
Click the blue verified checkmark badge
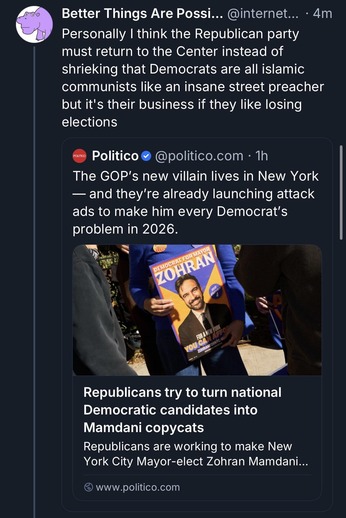pos(146,156)
